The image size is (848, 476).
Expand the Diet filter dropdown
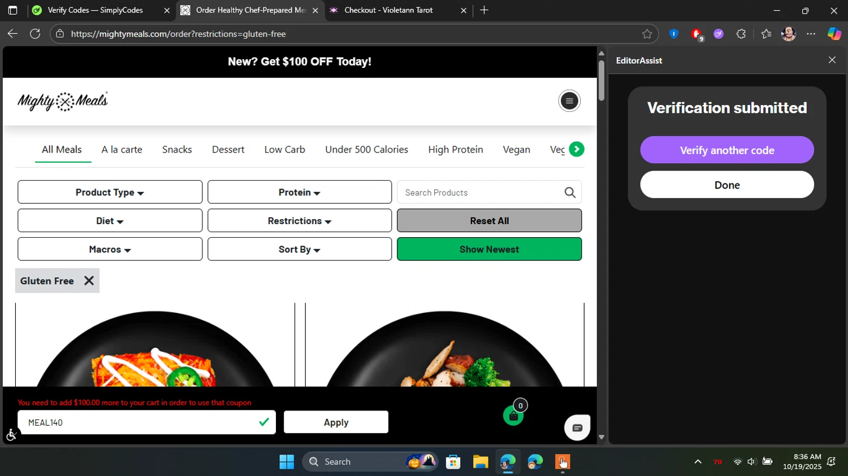(110, 221)
